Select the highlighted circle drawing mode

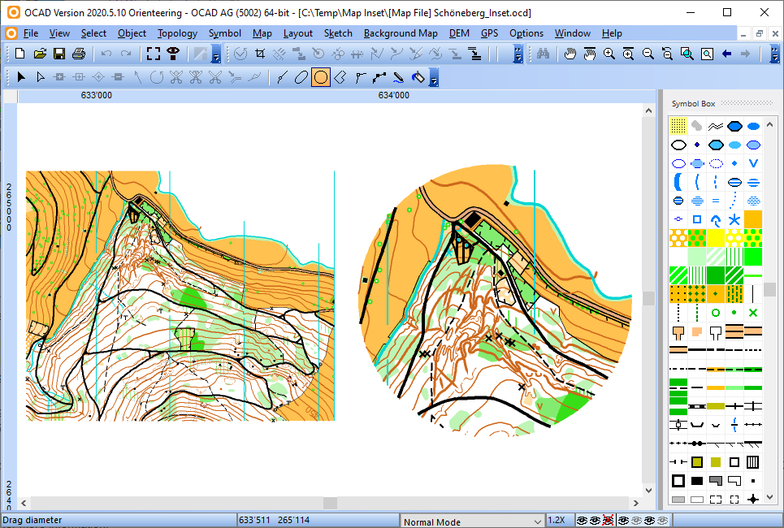[320, 77]
